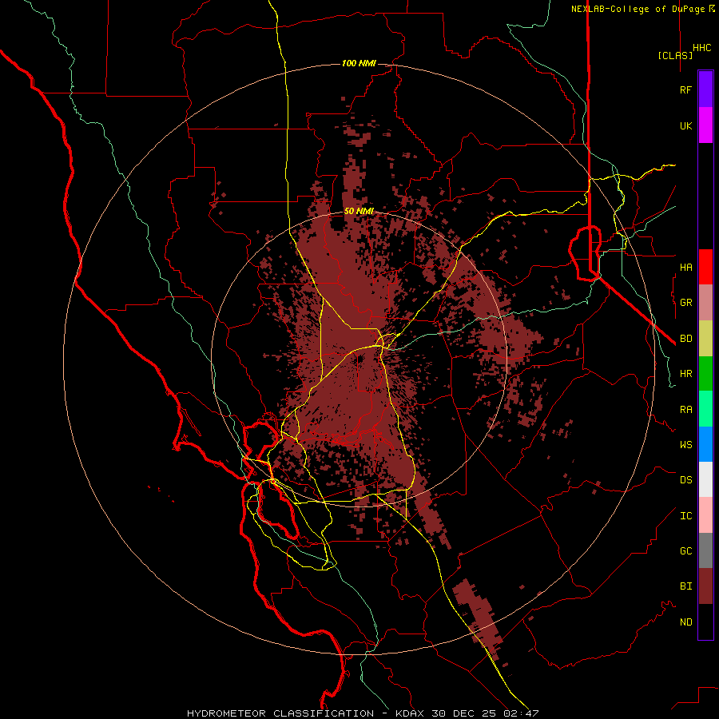Click the RF legend label

click(x=686, y=90)
